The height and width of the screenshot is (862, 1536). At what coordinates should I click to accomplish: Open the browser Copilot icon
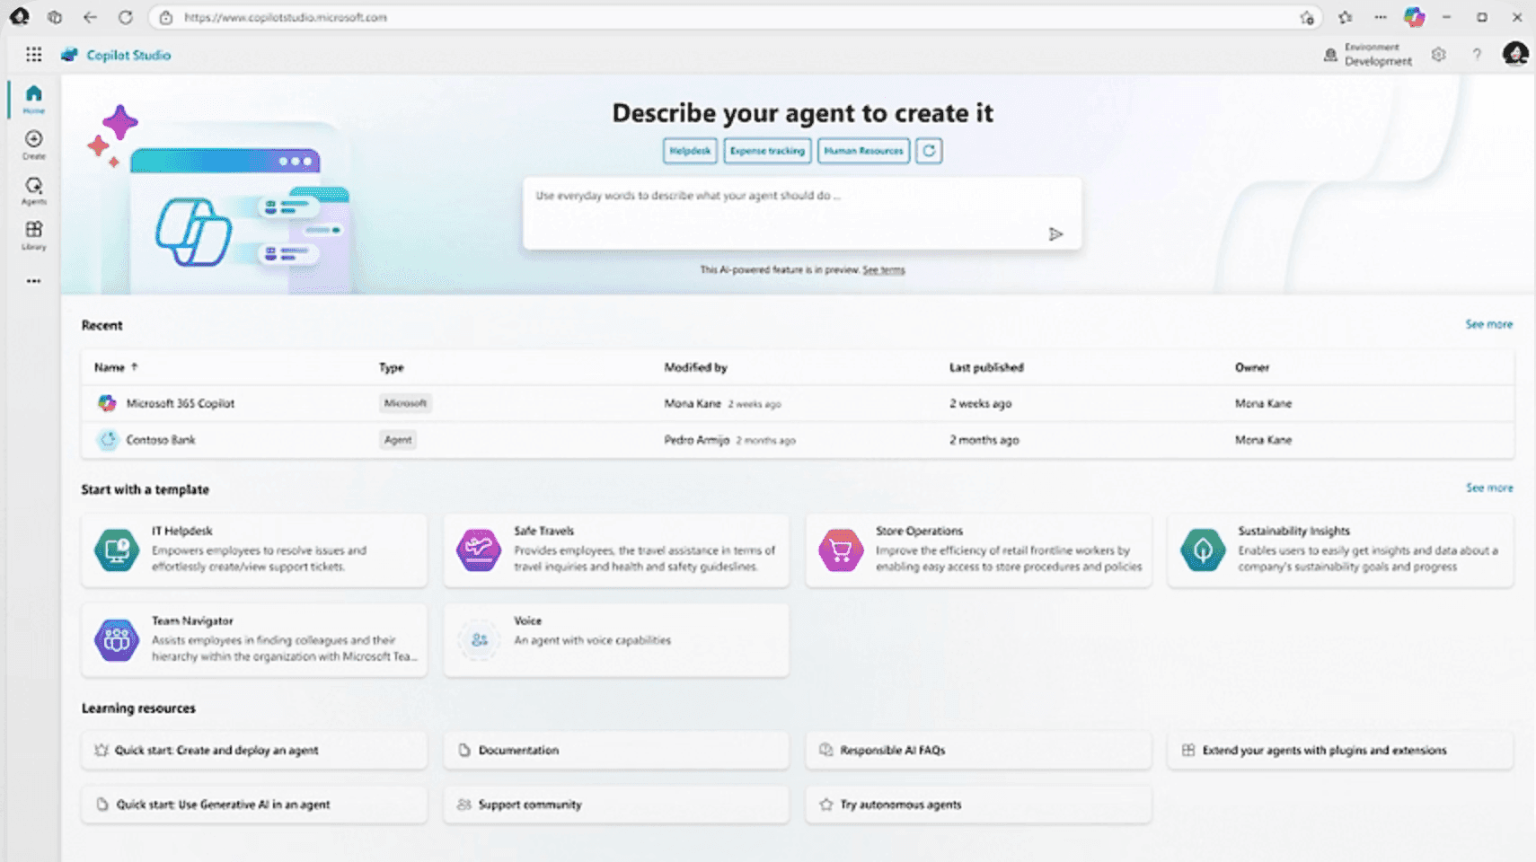1414,17
